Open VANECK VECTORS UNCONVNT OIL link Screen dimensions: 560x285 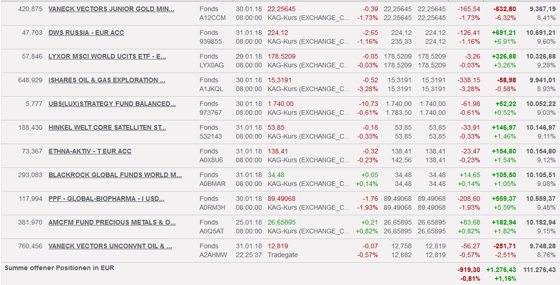pyautogui.click(x=110, y=246)
